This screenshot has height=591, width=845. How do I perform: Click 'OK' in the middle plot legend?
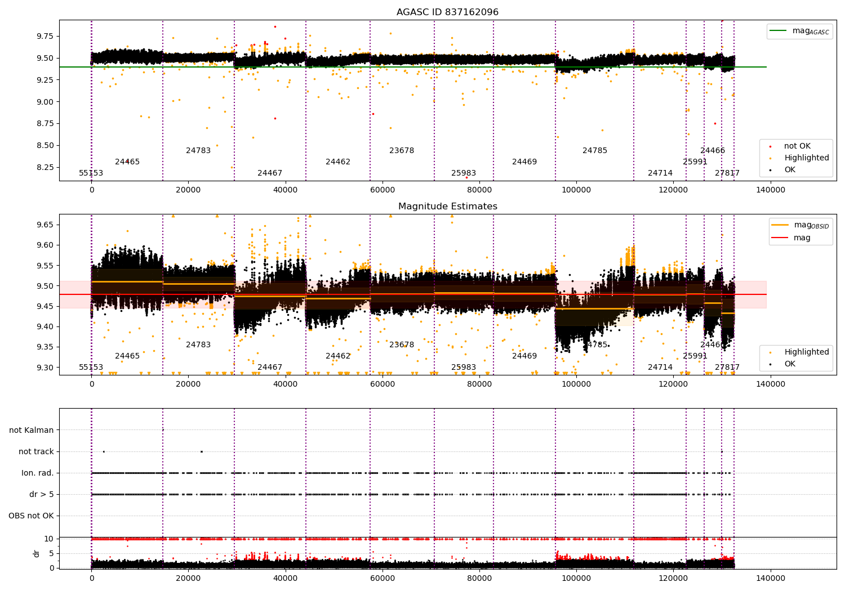tap(790, 364)
